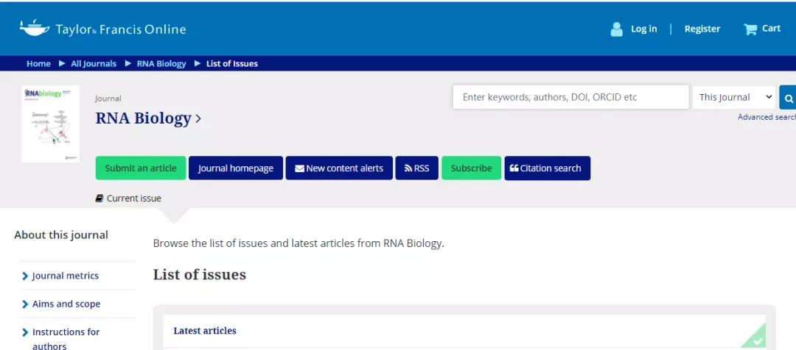The height and width of the screenshot is (350, 796).
Task: Expand Aims and scope sidebar item
Action: [x=66, y=304]
